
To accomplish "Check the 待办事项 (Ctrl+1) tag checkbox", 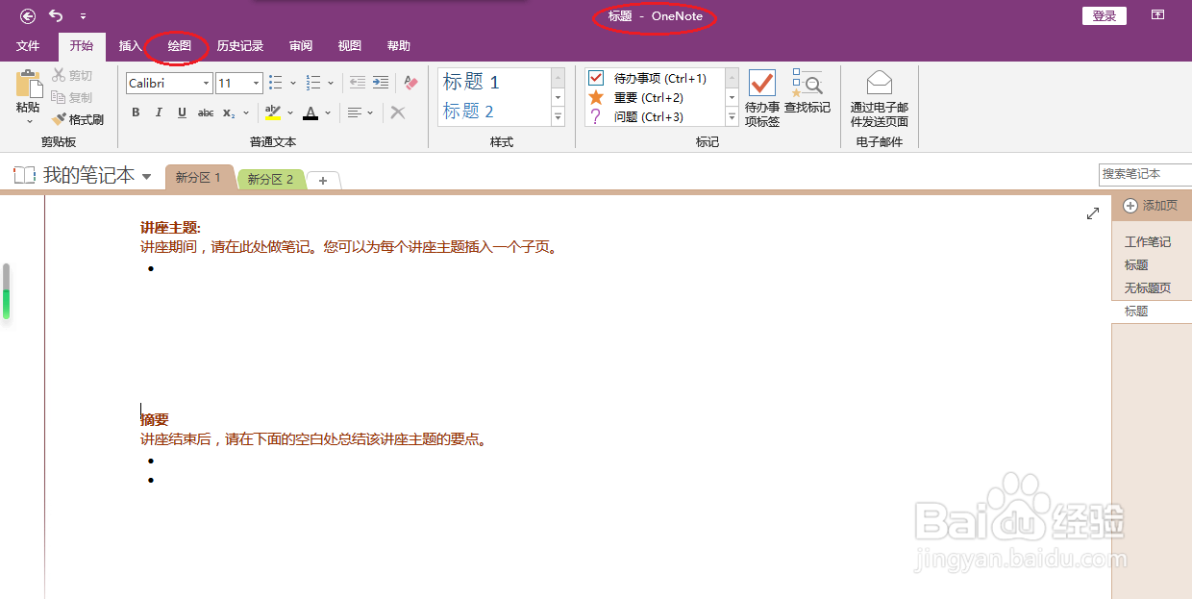I will [x=596, y=78].
